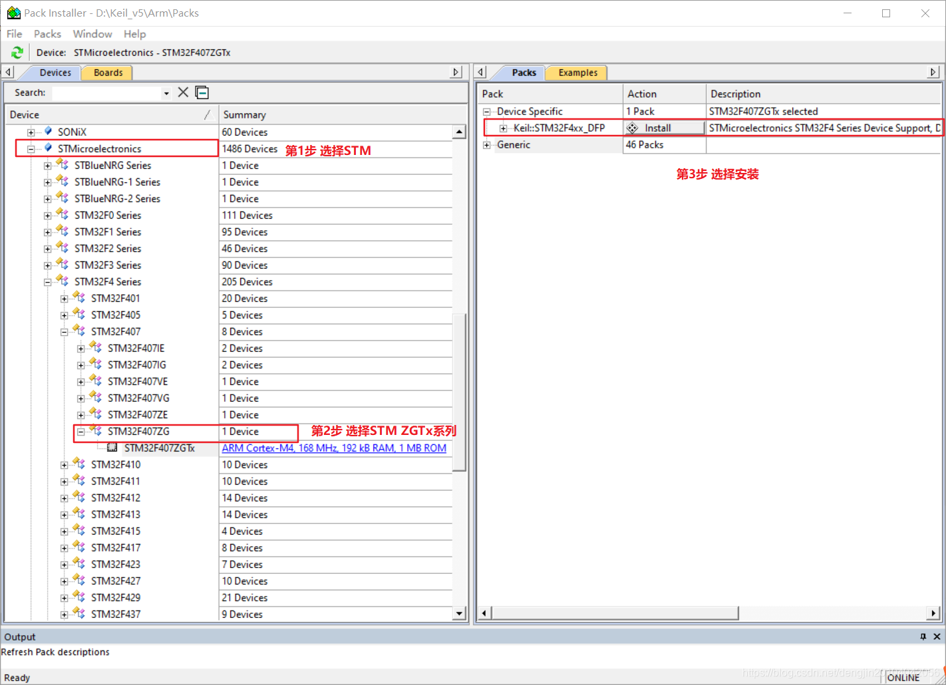Close the Output panel
946x685 pixels.
click(x=937, y=636)
